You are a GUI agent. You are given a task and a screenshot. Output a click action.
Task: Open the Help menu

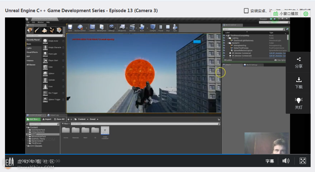click(x=48, y=22)
